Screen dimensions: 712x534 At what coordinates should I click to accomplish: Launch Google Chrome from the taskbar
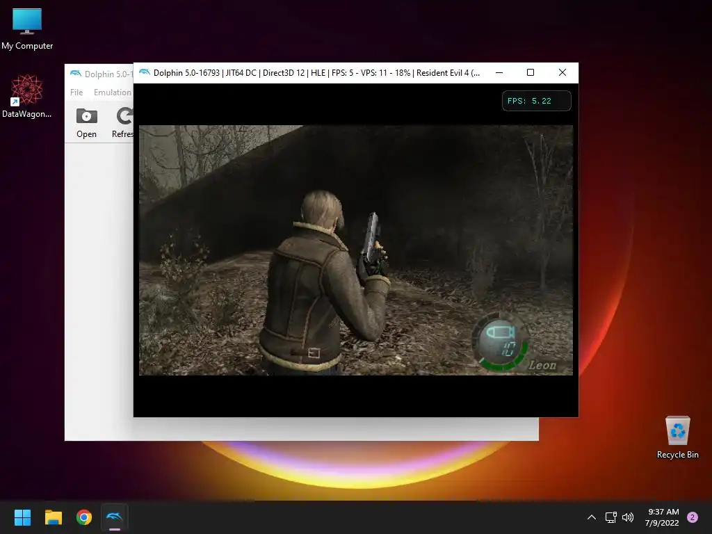(84, 517)
